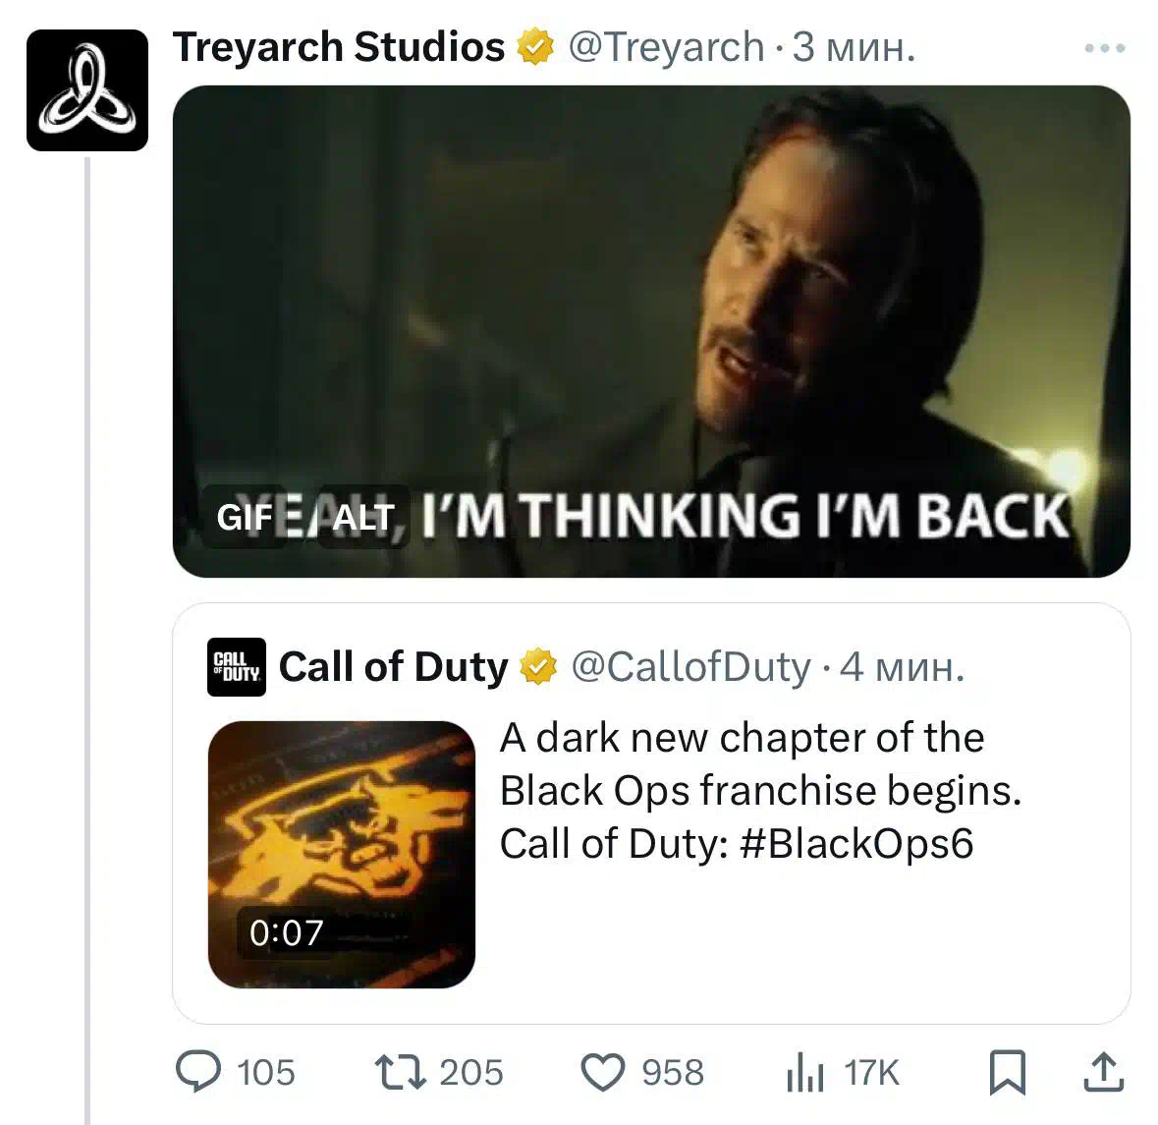Visit the @Treyarch handle link

(666, 47)
